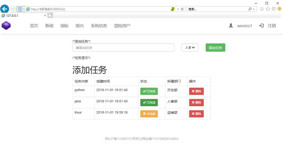Image resolution: width=282 pixels, height=149 pixels.
Task: Open the 国际 menu item
Action: [x=64, y=26]
